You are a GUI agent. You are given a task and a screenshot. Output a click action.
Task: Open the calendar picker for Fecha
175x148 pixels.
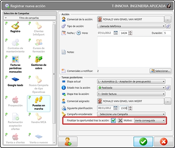click(115, 33)
